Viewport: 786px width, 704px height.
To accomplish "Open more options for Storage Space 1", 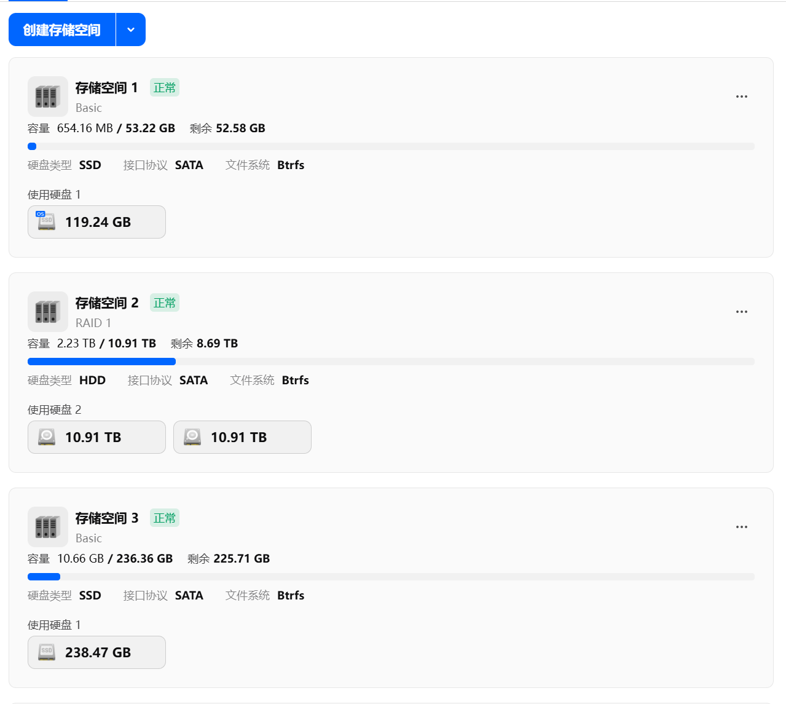I will pos(742,97).
